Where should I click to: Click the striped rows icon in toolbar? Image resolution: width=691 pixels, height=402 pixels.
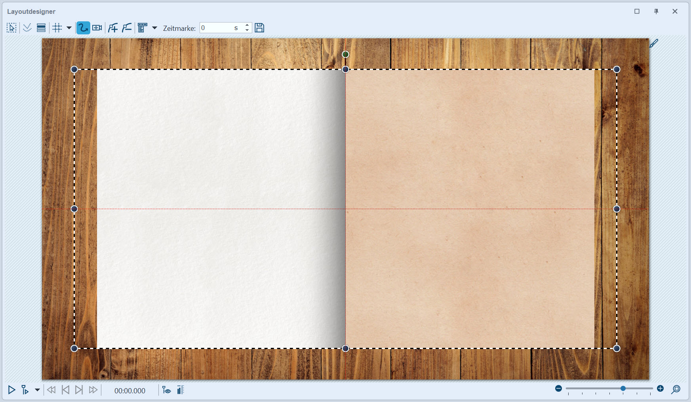pos(41,28)
